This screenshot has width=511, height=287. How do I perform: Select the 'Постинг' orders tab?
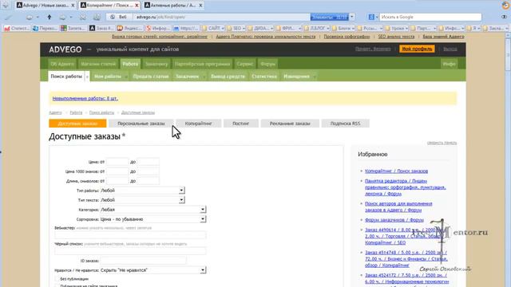coord(241,124)
